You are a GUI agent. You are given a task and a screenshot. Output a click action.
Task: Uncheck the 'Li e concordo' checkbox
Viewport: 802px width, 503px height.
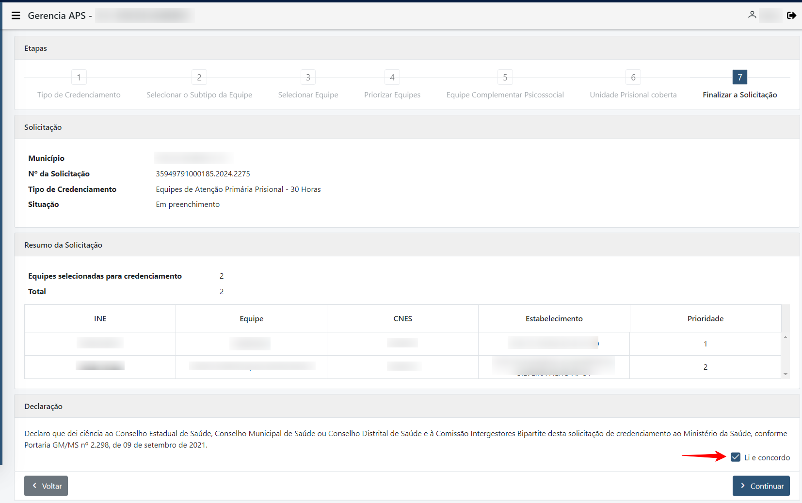coord(736,457)
